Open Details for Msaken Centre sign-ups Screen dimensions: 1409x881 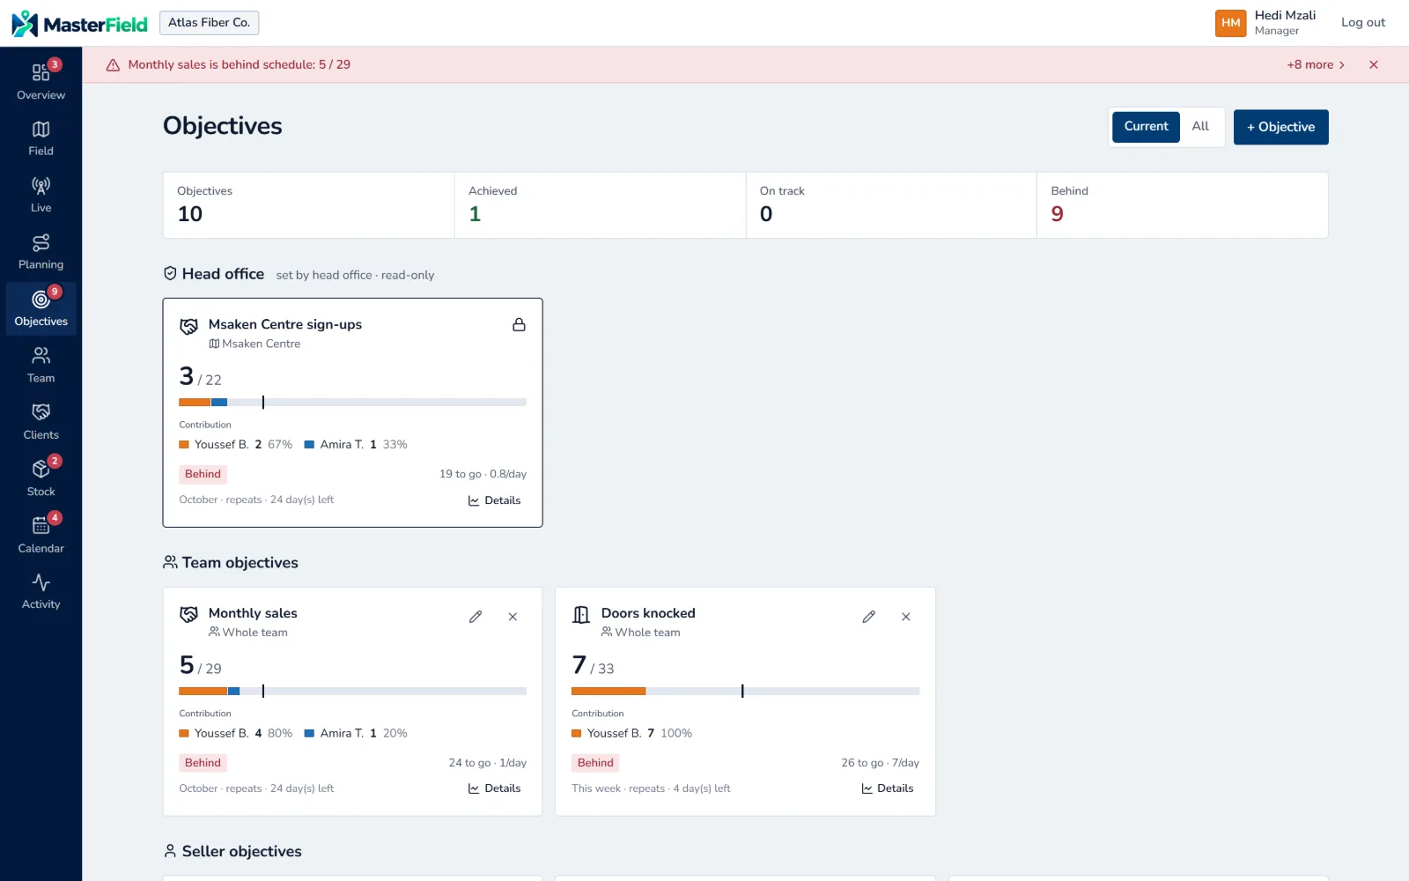click(x=494, y=500)
